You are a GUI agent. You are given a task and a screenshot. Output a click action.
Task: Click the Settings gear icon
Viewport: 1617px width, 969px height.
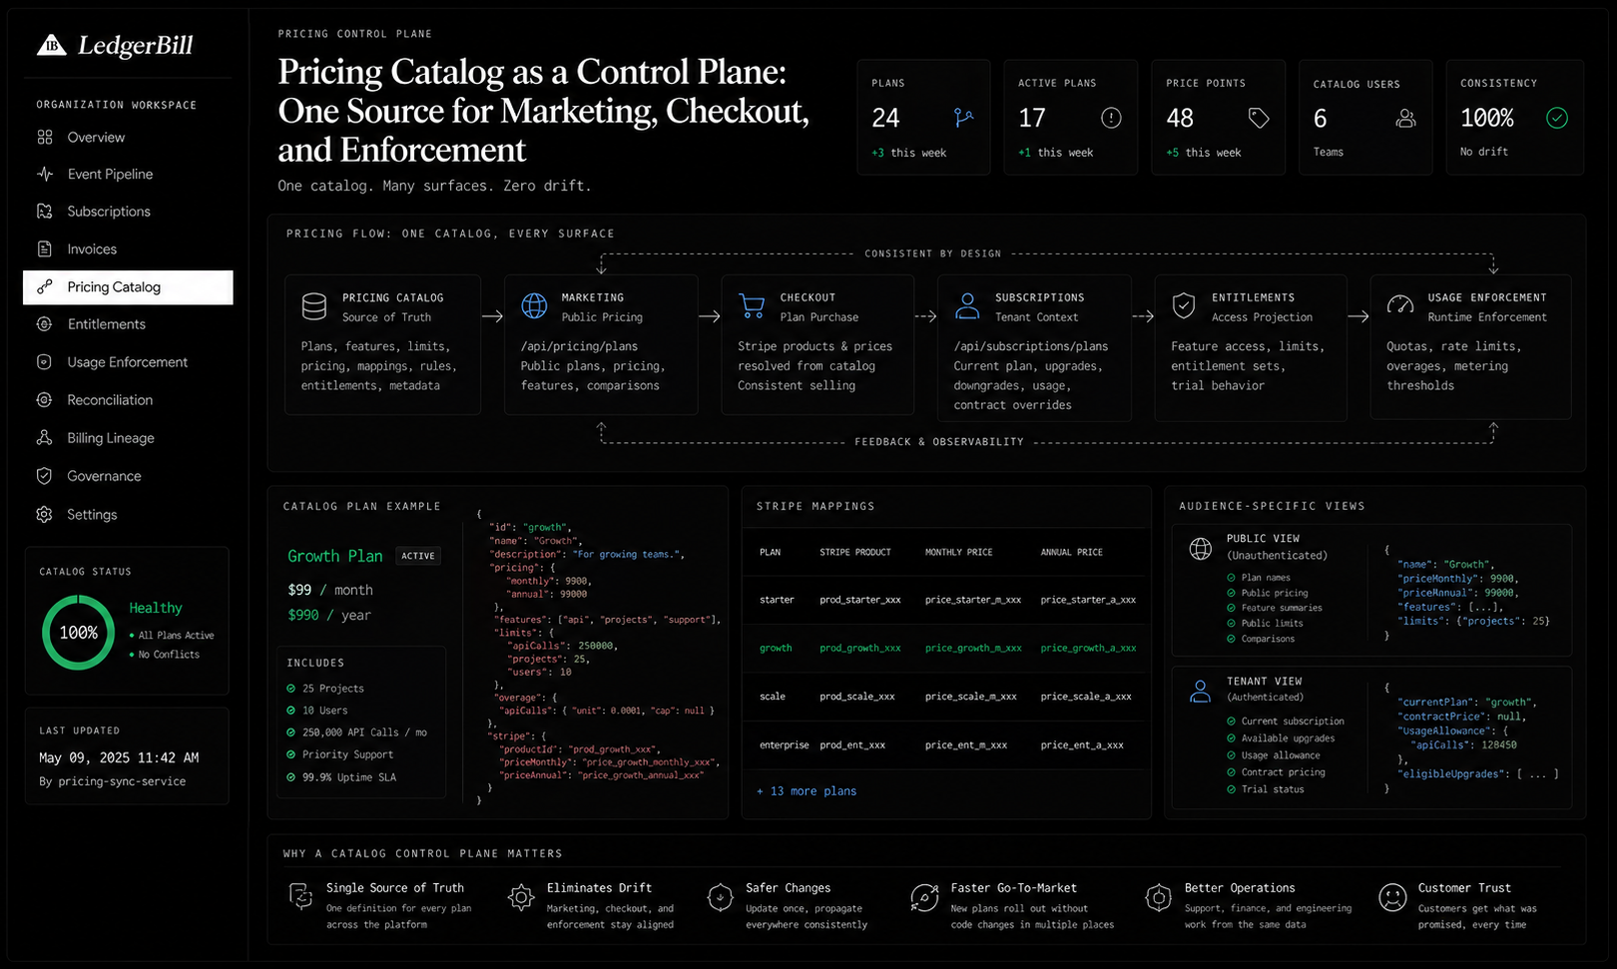(x=45, y=514)
